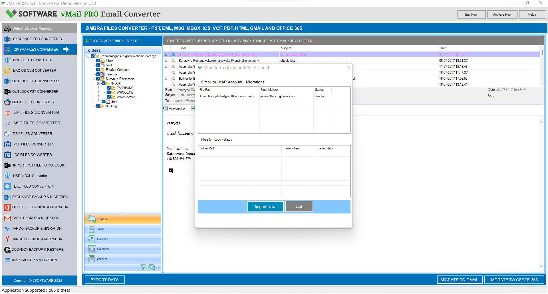The width and height of the screenshot is (548, 294).
Task: Click the Export Data button
Action: (x=104, y=280)
